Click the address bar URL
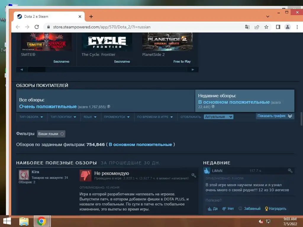The width and height of the screenshot is (303, 227). [102, 27]
